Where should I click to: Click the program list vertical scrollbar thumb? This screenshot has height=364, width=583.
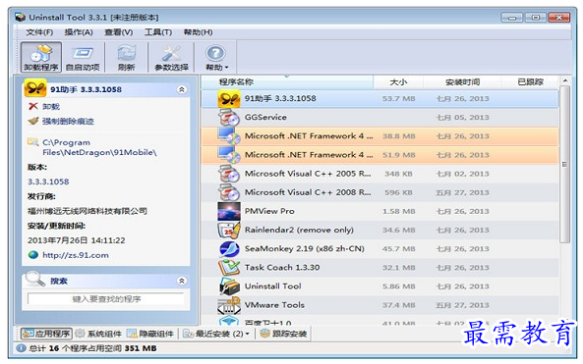tap(564, 165)
